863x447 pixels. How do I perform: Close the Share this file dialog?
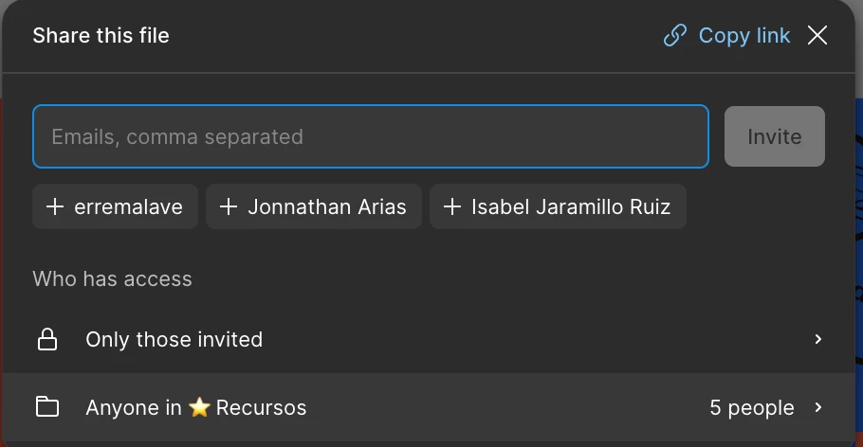pyautogui.click(x=817, y=36)
